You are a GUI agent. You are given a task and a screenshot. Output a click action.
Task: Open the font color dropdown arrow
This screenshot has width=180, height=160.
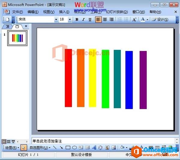[x=147, y=20]
